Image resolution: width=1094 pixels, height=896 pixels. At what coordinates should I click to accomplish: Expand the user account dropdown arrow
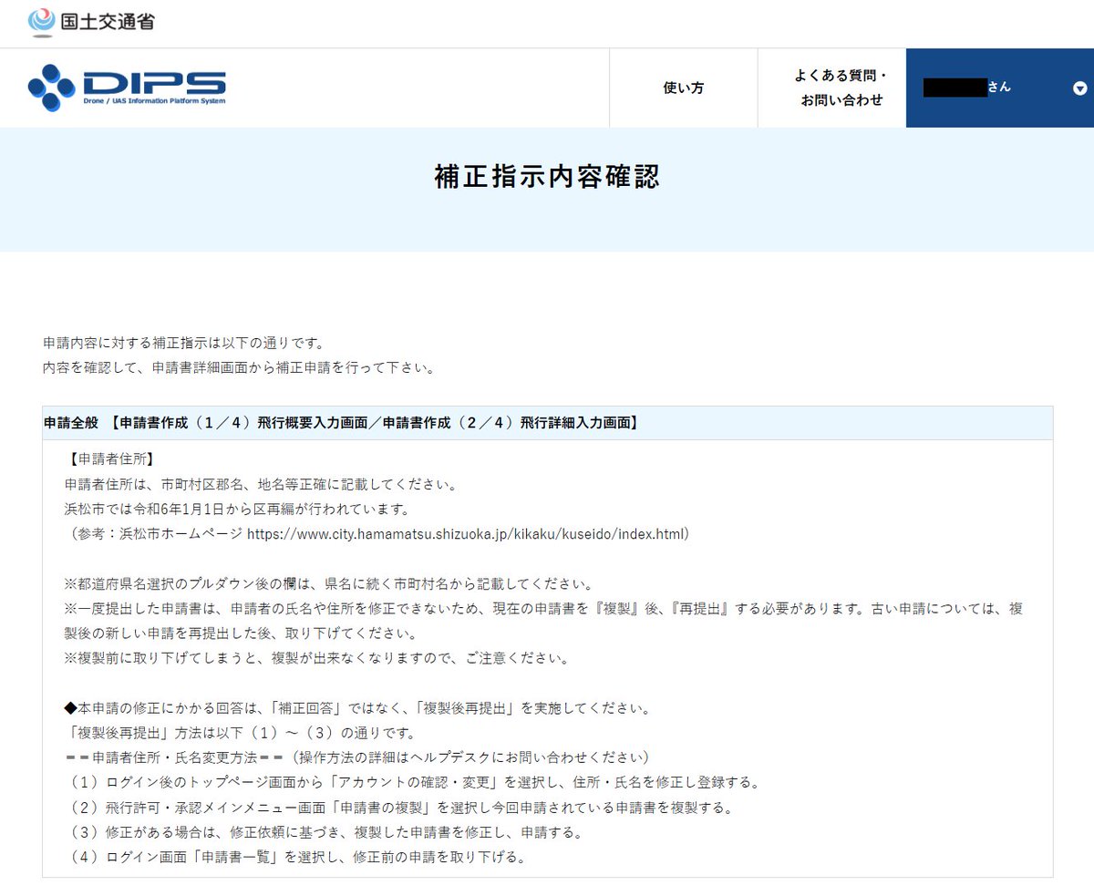(x=1079, y=89)
